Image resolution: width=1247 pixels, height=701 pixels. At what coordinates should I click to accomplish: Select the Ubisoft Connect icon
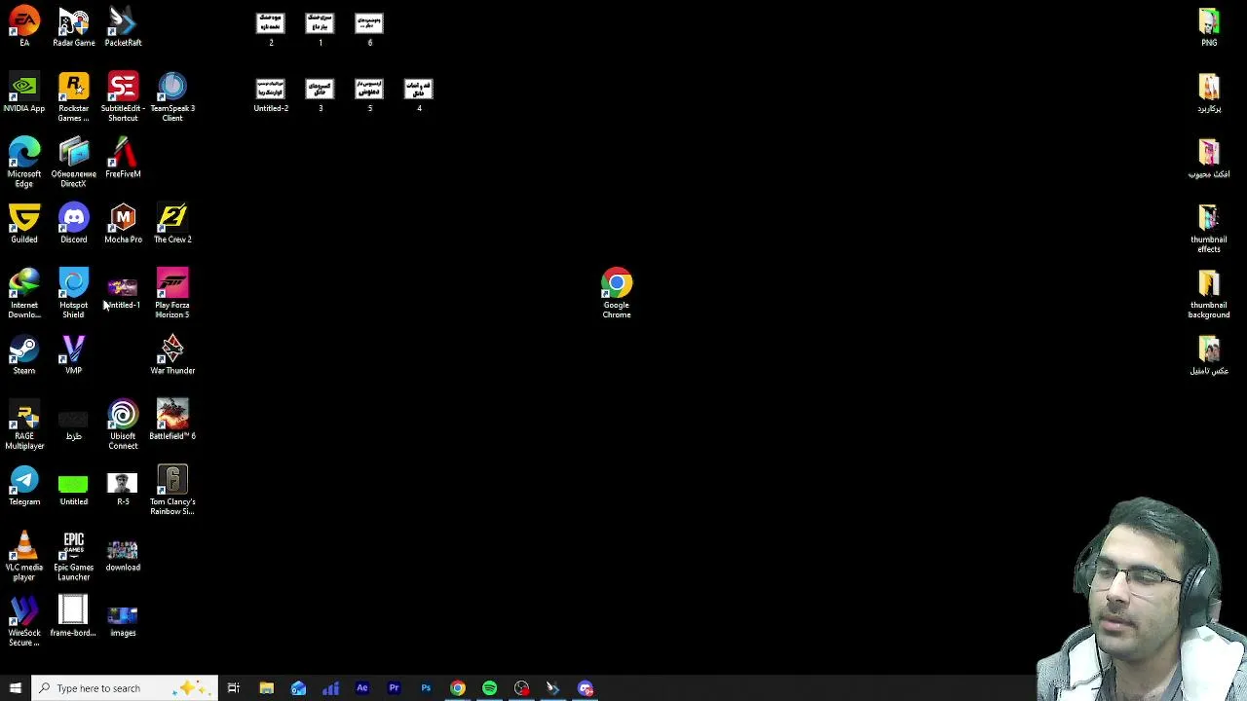pyautogui.click(x=123, y=424)
